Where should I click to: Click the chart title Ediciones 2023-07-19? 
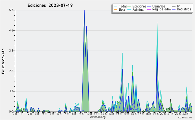point(50,6)
